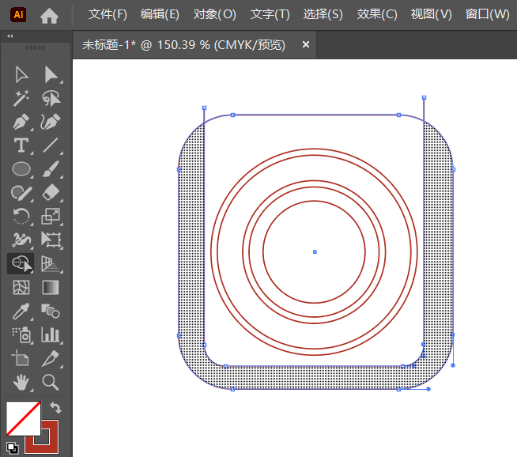517x457 pixels.
Task: Open the 视图(V) menu
Action: click(x=432, y=14)
